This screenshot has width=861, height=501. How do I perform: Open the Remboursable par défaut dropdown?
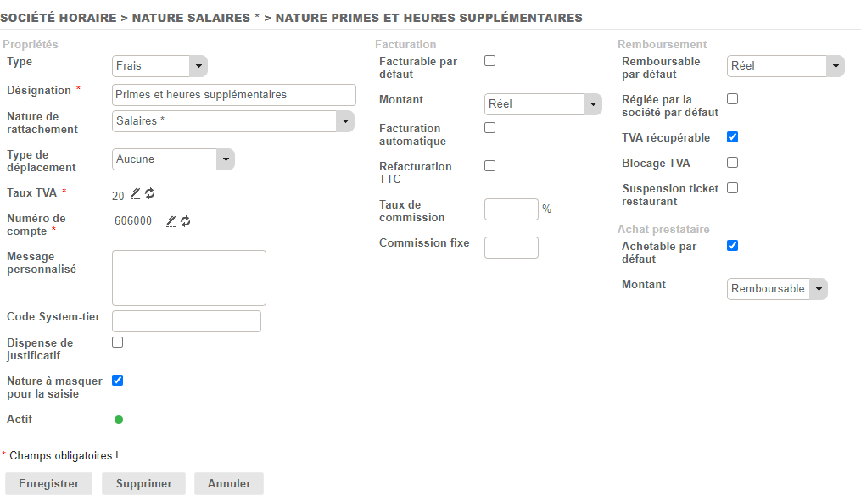tap(786, 66)
